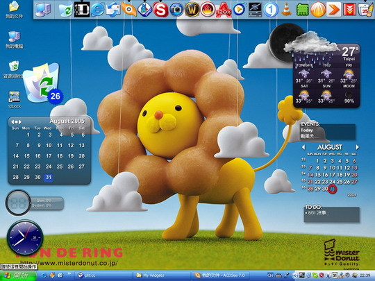This screenshot has height=281, width=375.
Task: Open the video monitor icon in dock
Action: click(255, 10)
